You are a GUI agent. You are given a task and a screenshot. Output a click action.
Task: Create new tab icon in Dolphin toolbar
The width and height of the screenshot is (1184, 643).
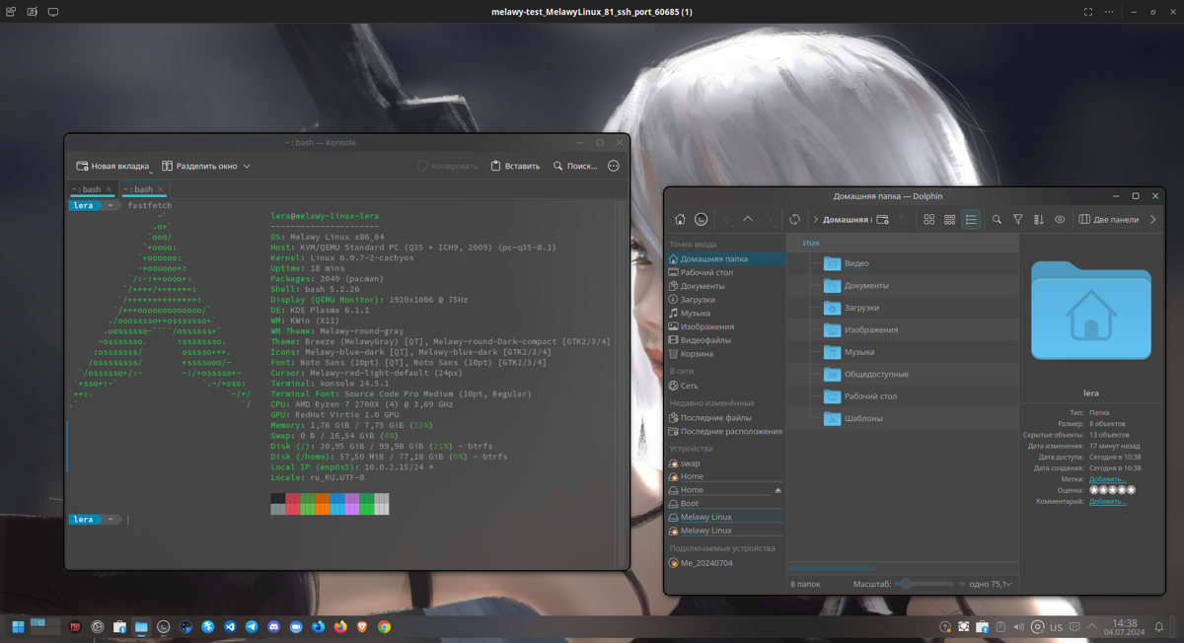click(883, 220)
